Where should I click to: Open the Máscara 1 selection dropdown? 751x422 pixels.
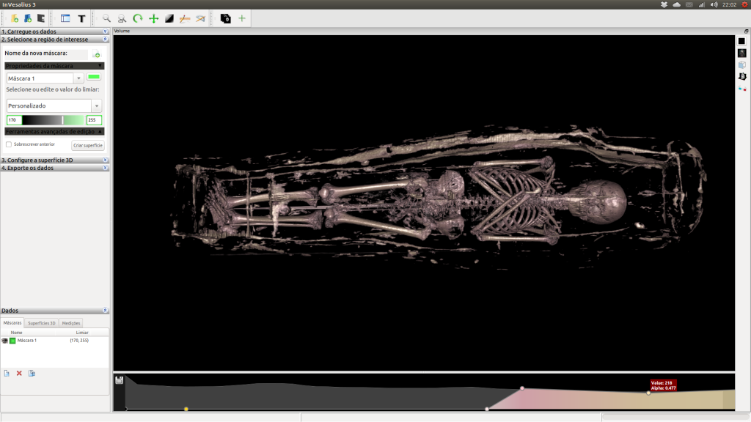click(x=78, y=78)
